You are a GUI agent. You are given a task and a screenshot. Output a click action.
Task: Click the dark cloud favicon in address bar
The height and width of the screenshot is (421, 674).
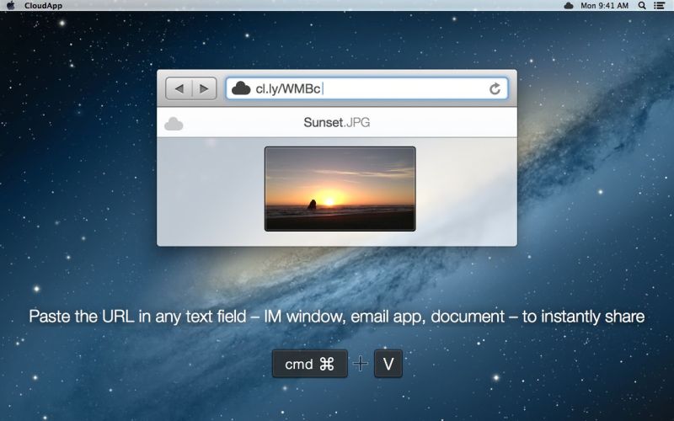point(241,88)
